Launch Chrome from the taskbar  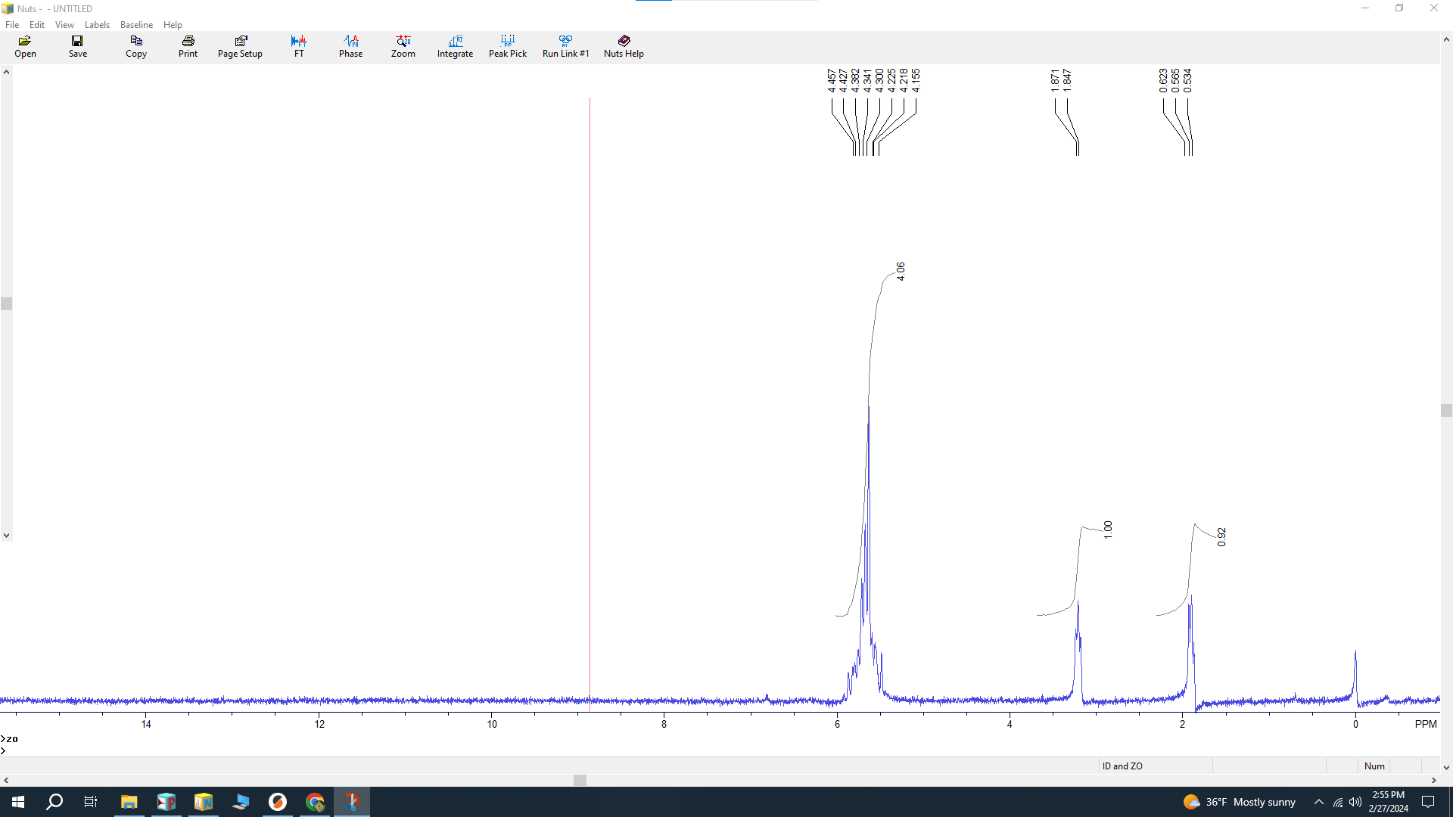click(315, 801)
